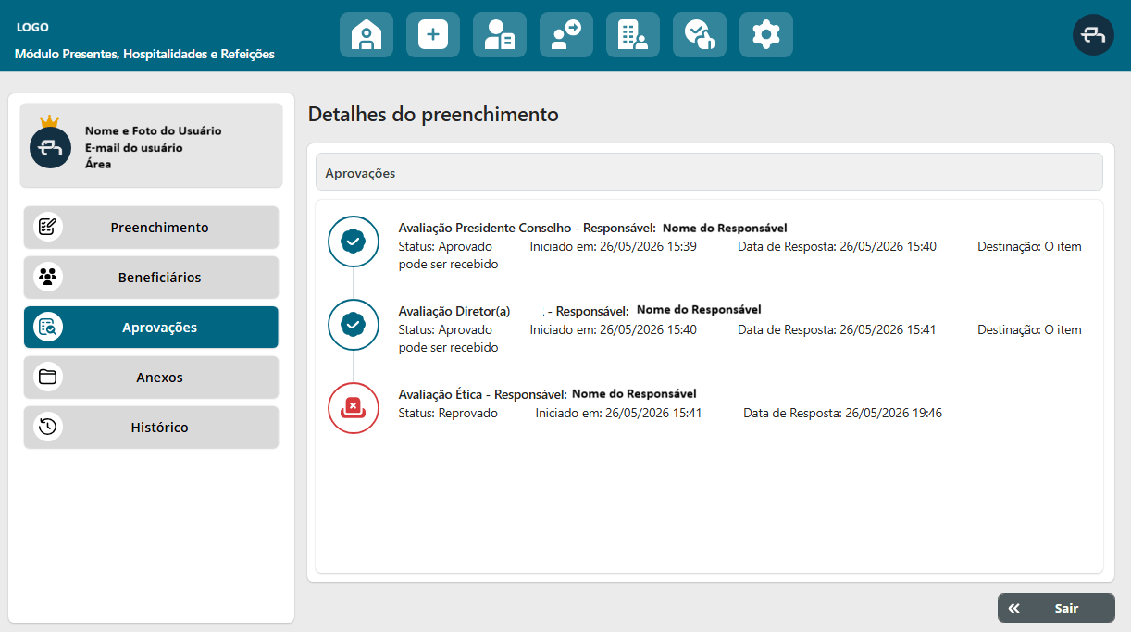This screenshot has height=632, width=1131.
Task: Click Avaliação Presidente Conselho title text
Action: pyautogui.click(x=485, y=228)
